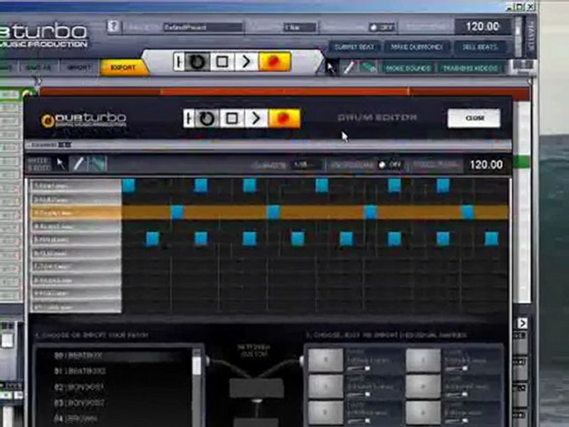Click the patch list scrollbar thumb
Screen dimensions: 569x427
tap(197, 365)
